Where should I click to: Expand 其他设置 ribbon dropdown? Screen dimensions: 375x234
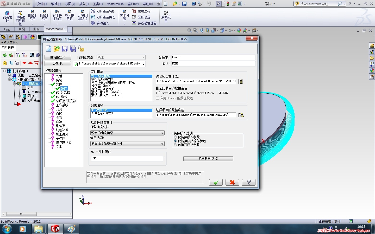coord(124,24)
